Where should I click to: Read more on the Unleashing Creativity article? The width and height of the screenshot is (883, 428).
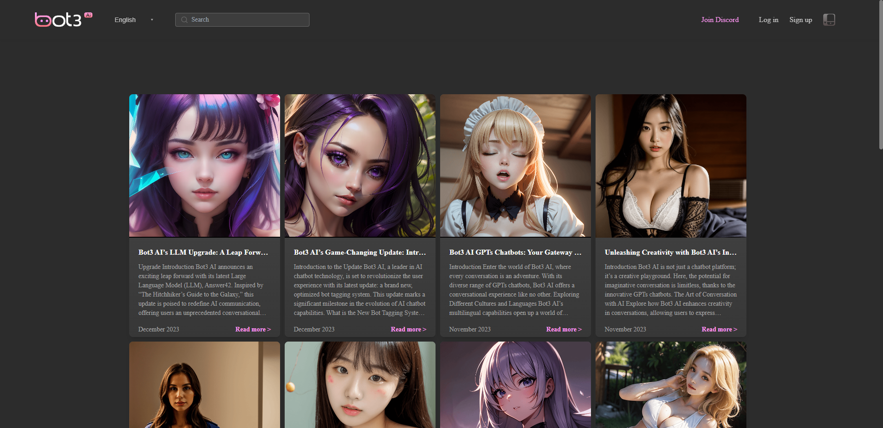point(719,329)
